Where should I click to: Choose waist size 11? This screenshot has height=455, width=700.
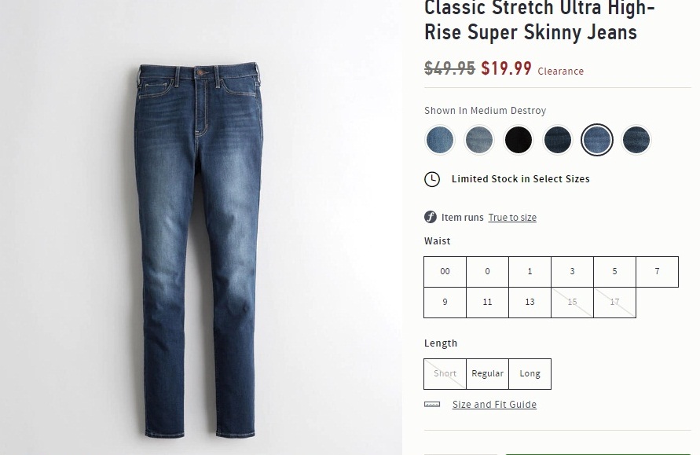coord(488,303)
